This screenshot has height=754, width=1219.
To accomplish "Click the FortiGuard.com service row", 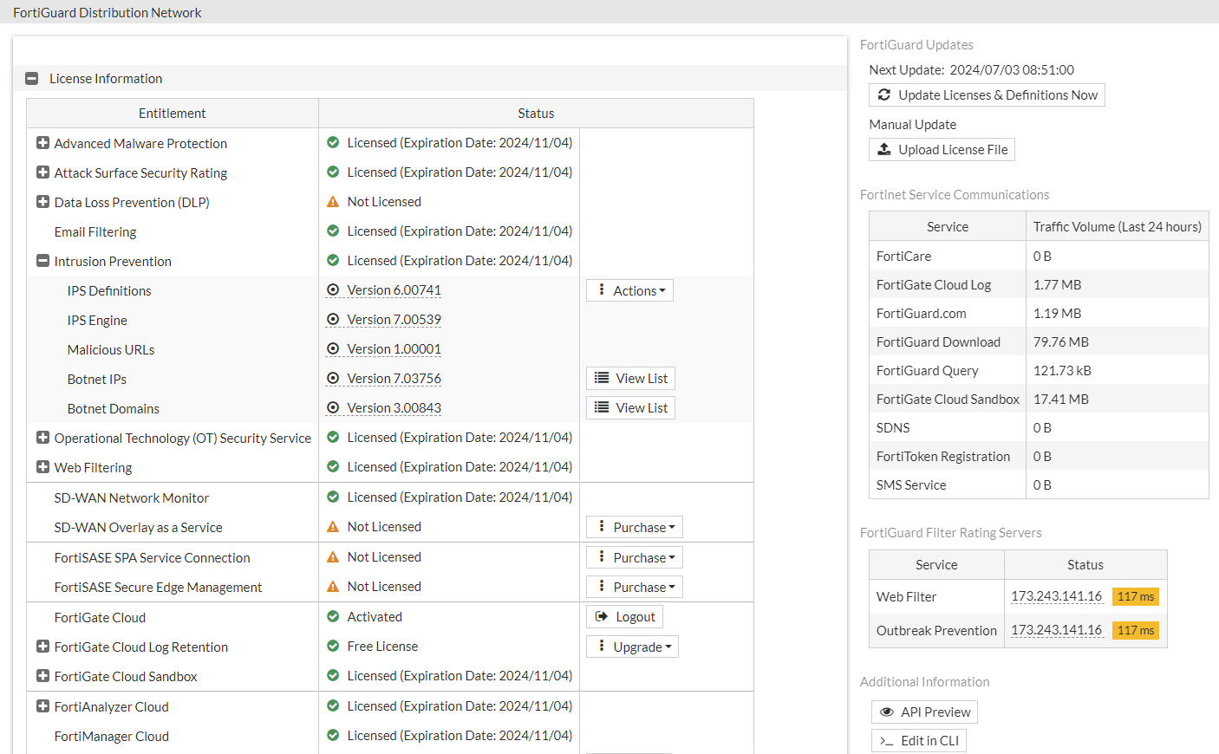I will (x=1039, y=313).
